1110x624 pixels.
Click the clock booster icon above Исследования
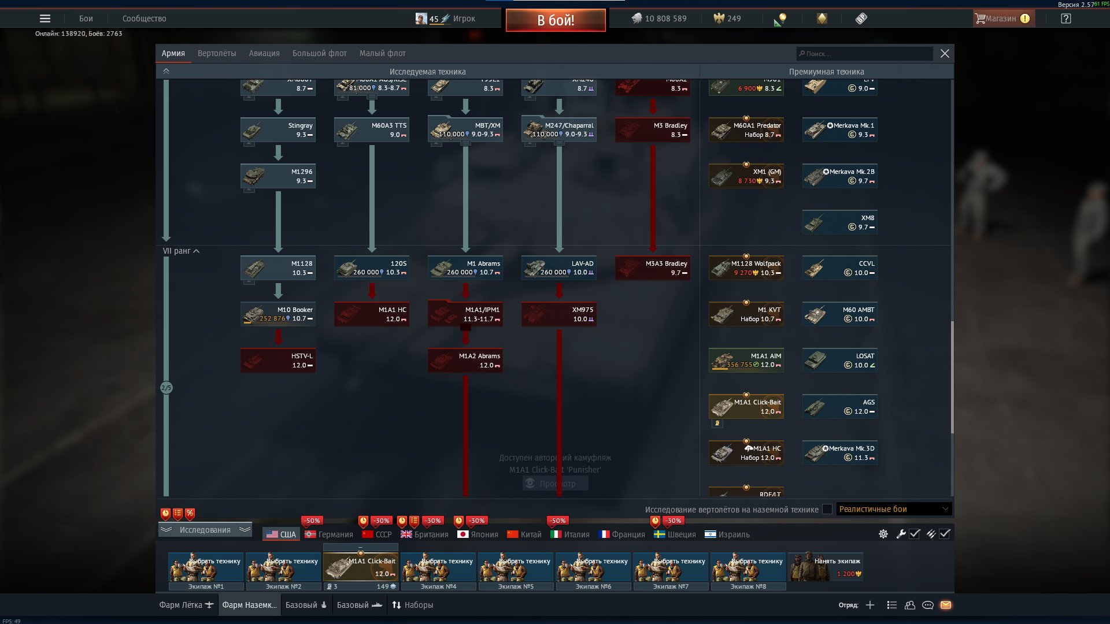click(165, 513)
